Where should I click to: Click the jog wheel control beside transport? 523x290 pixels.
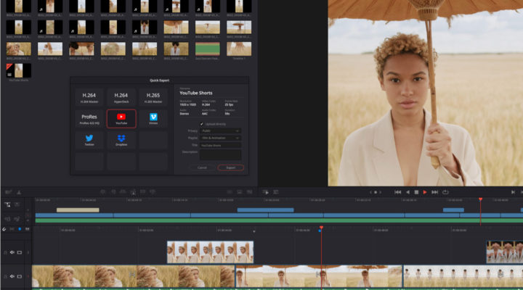pos(376,192)
